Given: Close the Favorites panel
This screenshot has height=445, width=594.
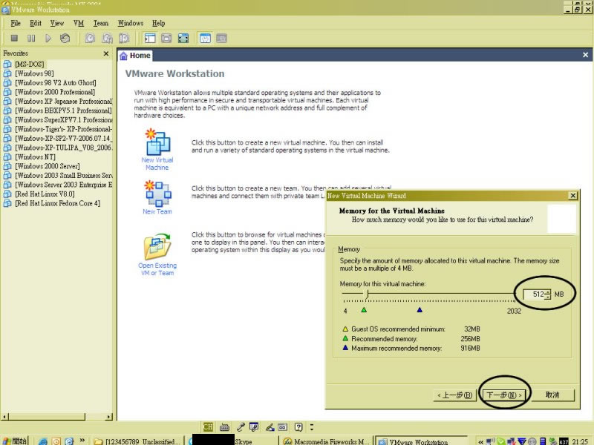Looking at the screenshot, I should point(106,53).
